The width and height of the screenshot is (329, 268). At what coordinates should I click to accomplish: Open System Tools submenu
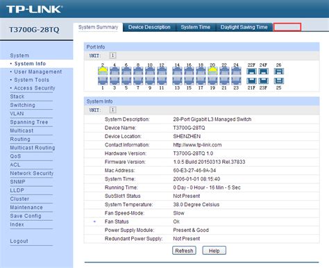[32, 80]
